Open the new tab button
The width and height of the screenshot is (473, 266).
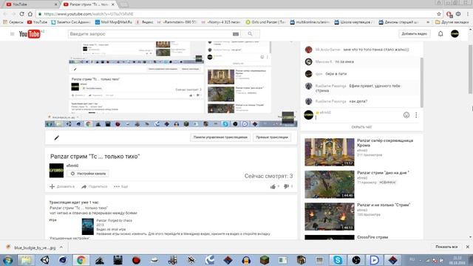(123, 4)
